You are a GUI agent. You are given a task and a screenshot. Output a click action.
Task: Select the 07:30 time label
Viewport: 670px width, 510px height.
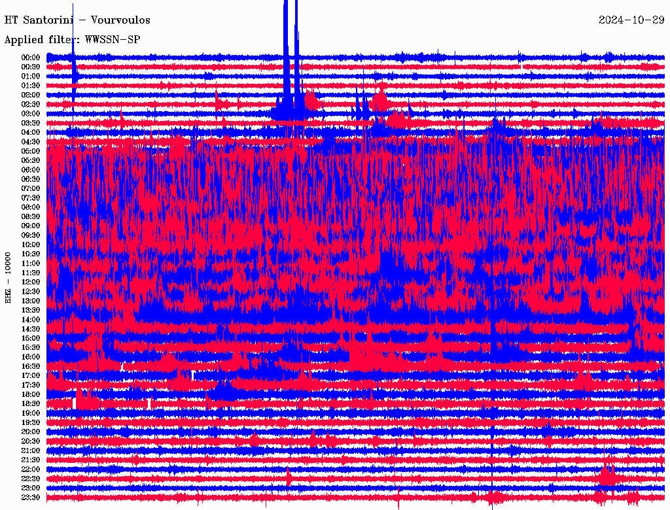pyautogui.click(x=30, y=197)
